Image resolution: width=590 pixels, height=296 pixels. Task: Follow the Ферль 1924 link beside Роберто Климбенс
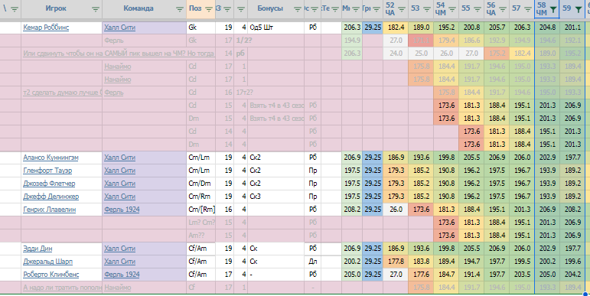pos(122,275)
